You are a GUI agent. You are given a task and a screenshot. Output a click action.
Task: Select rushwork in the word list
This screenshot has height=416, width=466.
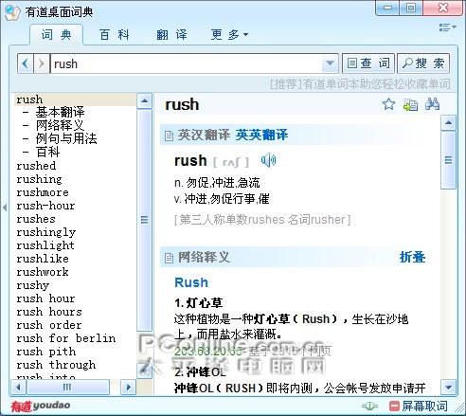(43, 272)
